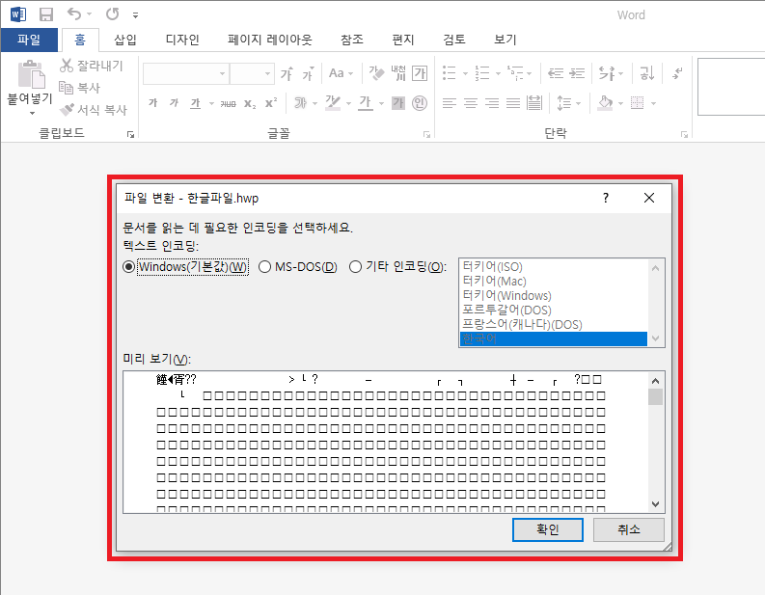The width and height of the screenshot is (765, 595).
Task: Click encoding list scroll down arrow
Action: tap(655, 338)
